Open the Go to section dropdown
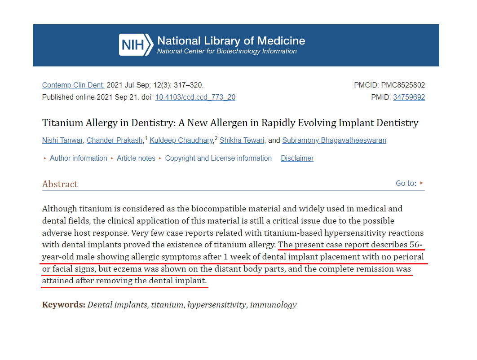The image size is (477, 360). coord(406,183)
